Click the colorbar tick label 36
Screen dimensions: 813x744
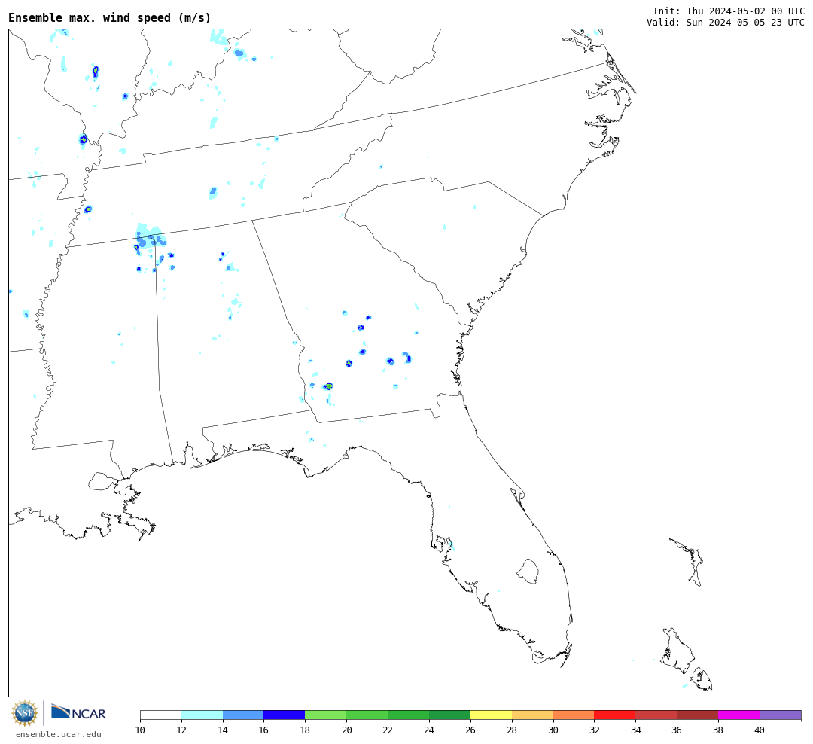pyautogui.click(x=677, y=730)
